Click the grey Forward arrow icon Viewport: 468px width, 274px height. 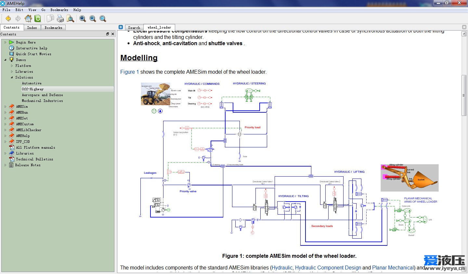18,19
